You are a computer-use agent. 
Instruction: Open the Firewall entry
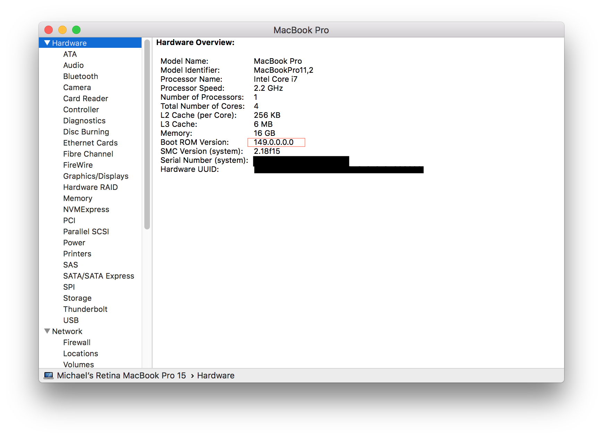(x=77, y=342)
